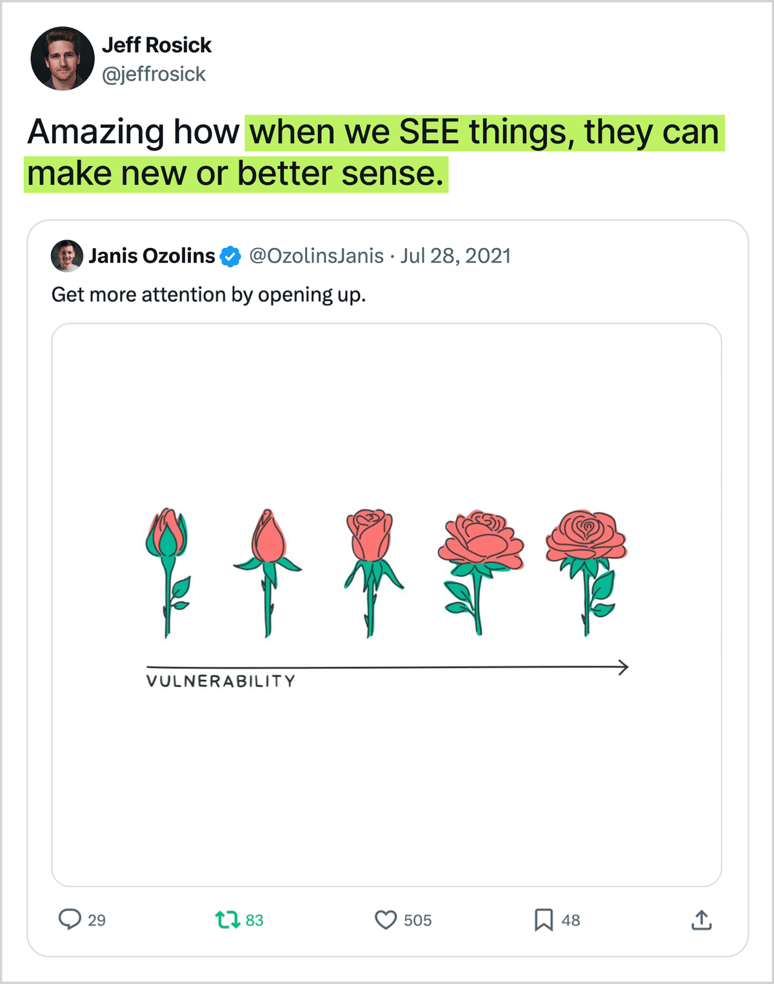The height and width of the screenshot is (984, 774).
Task: Click the VULNERABILITY label under the arrow
Action: tap(221, 681)
